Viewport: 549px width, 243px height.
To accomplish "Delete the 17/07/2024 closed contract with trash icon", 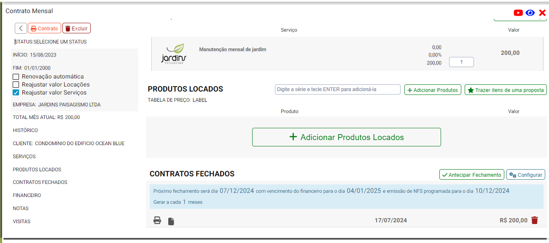I will (x=535, y=220).
